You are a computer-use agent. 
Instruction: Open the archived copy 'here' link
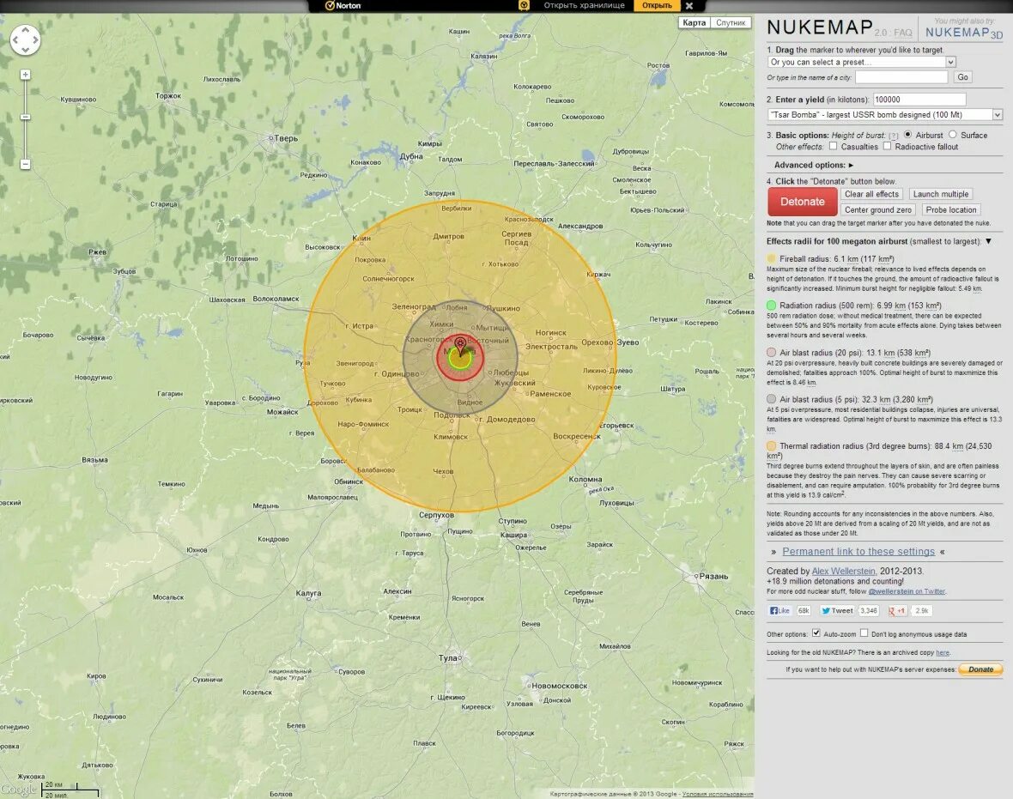(943, 653)
